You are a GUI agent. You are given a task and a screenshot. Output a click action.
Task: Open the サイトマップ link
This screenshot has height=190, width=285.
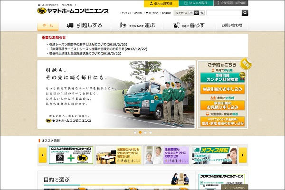(x=152, y=13)
